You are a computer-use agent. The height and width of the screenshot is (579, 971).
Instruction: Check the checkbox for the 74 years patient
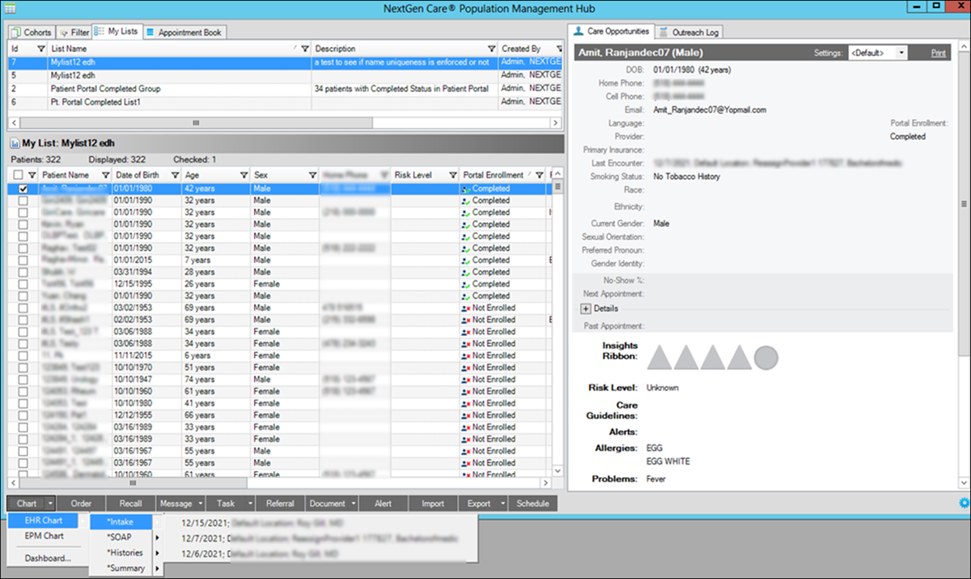click(x=23, y=380)
